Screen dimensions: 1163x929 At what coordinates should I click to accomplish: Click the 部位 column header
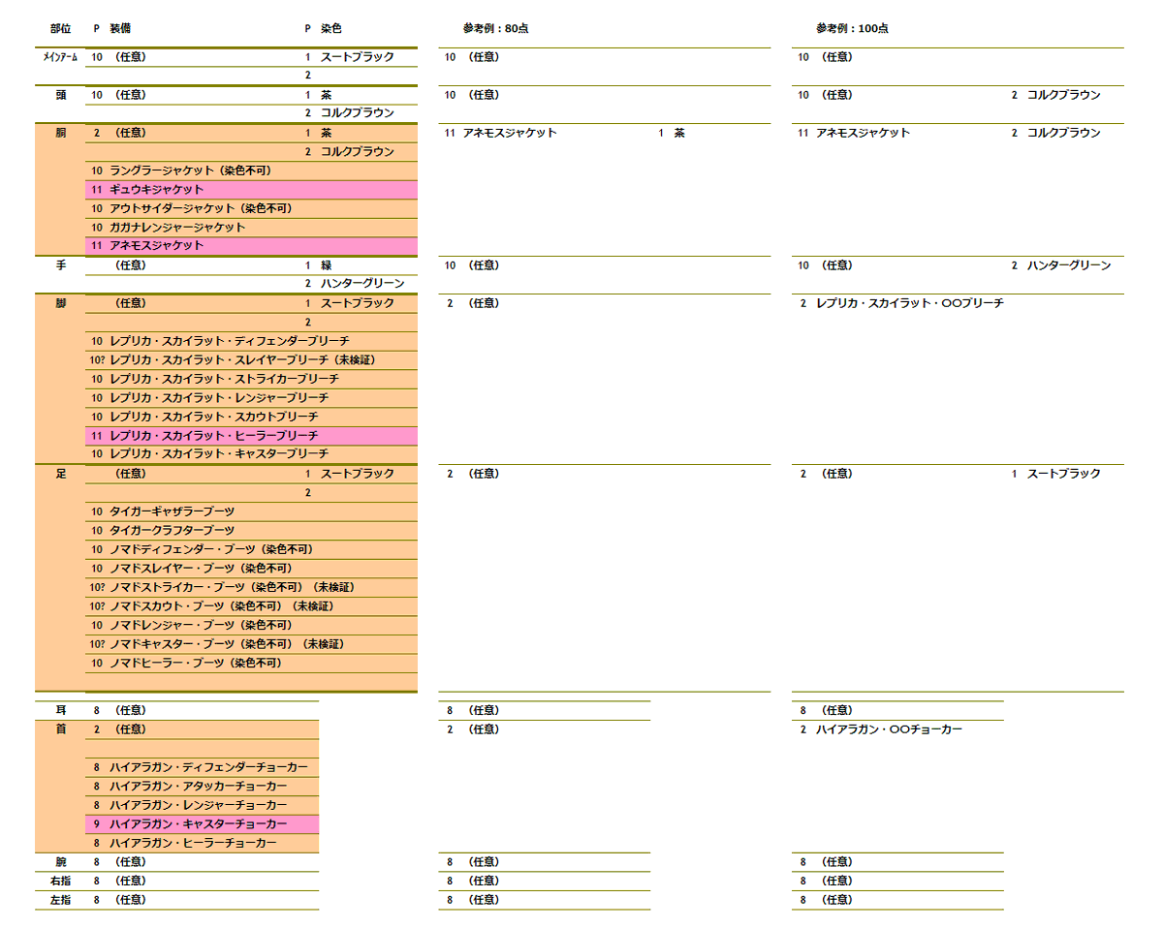coord(60,29)
